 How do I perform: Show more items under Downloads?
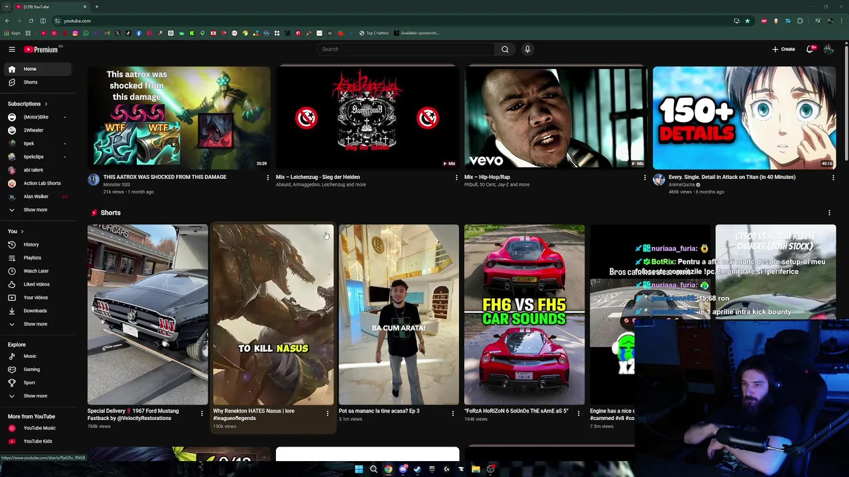(38, 324)
